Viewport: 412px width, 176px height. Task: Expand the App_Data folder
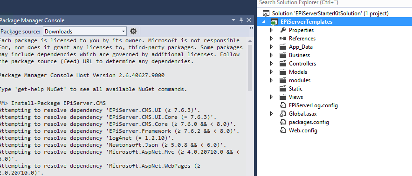272,47
